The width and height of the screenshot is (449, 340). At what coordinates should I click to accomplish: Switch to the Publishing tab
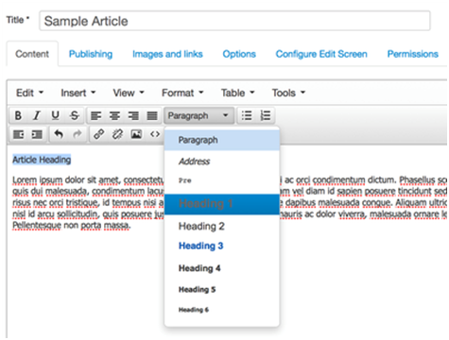click(x=91, y=54)
